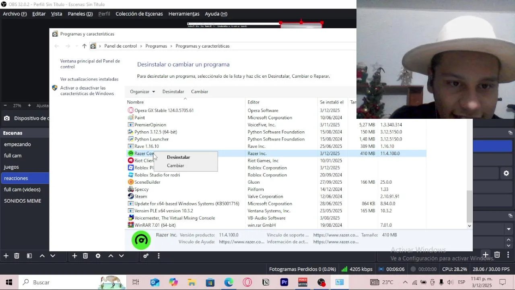Select the SONIDOS MEME scene

25,201
